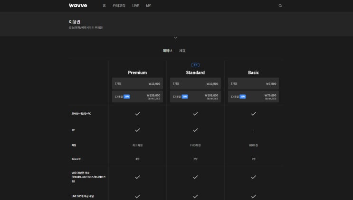The width and height of the screenshot is (353, 200).
Task: Select Basic 1개월 ₩7,900 plan
Action: coord(254,83)
